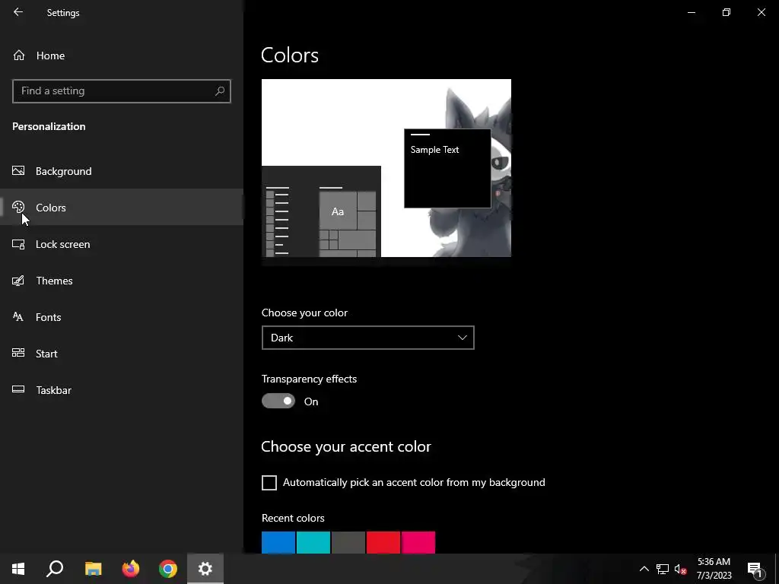The width and height of the screenshot is (779, 584).
Task: Click the Fonts icon
Action: pyautogui.click(x=18, y=317)
